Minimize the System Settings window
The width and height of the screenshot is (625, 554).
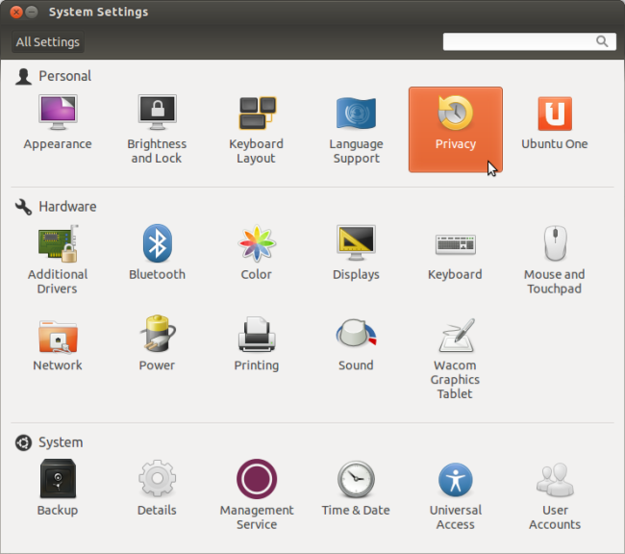pos(32,13)
